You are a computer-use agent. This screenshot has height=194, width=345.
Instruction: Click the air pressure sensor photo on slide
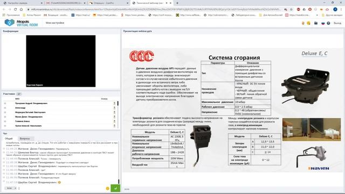[x=306, y=86]
